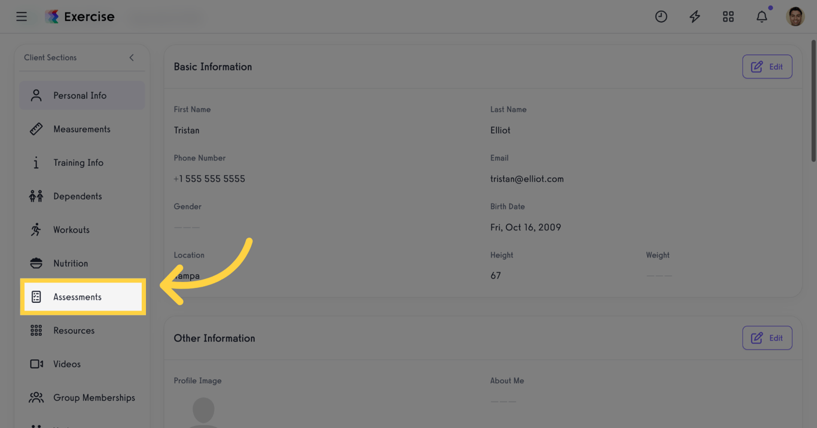Open the Dependents section
Viewport: 817px width, 428px height.
click(78, 196)
